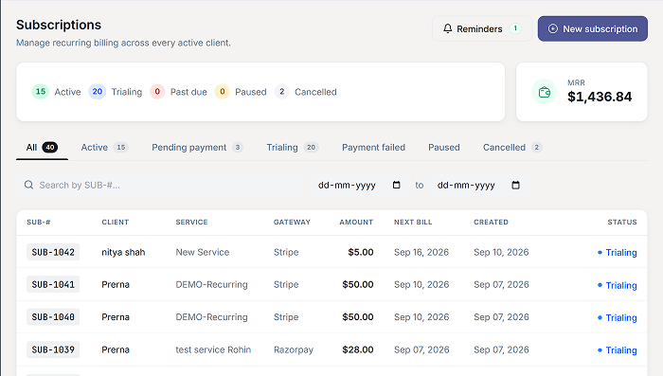Click Trialing status of SUB-1039
This screenshot has width=663, height=376.
pos(618,350)
